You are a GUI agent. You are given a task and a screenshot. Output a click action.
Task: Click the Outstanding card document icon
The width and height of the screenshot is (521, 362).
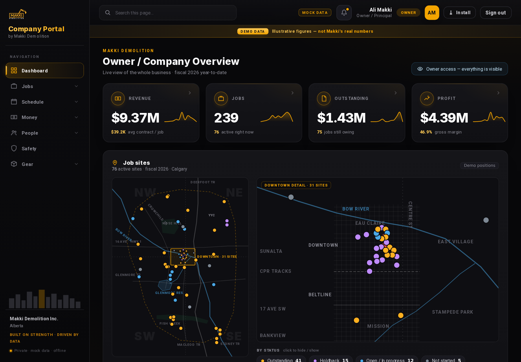(x=324, y=98)
